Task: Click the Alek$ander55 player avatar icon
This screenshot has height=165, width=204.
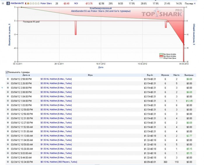Action: (8, 3)
